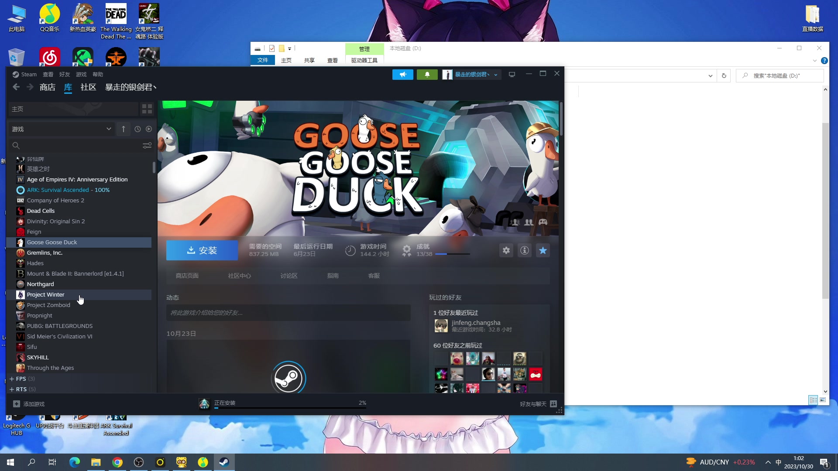Toggle favorite star for Goose Goose Duck

[543, 250]
